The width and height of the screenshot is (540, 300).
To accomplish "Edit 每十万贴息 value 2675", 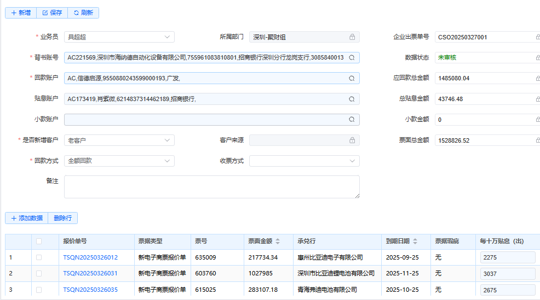I will pos(508,290).
